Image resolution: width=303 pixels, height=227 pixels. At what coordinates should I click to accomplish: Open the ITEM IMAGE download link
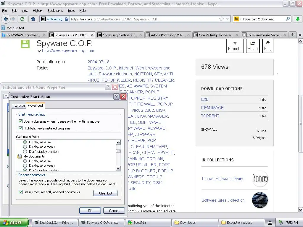[212, 108]
